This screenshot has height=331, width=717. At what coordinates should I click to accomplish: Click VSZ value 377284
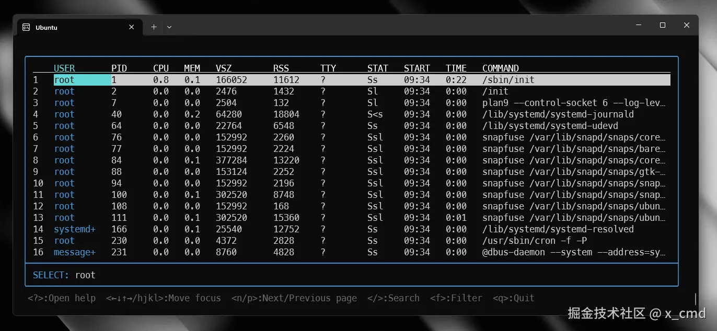coord(232,160)
